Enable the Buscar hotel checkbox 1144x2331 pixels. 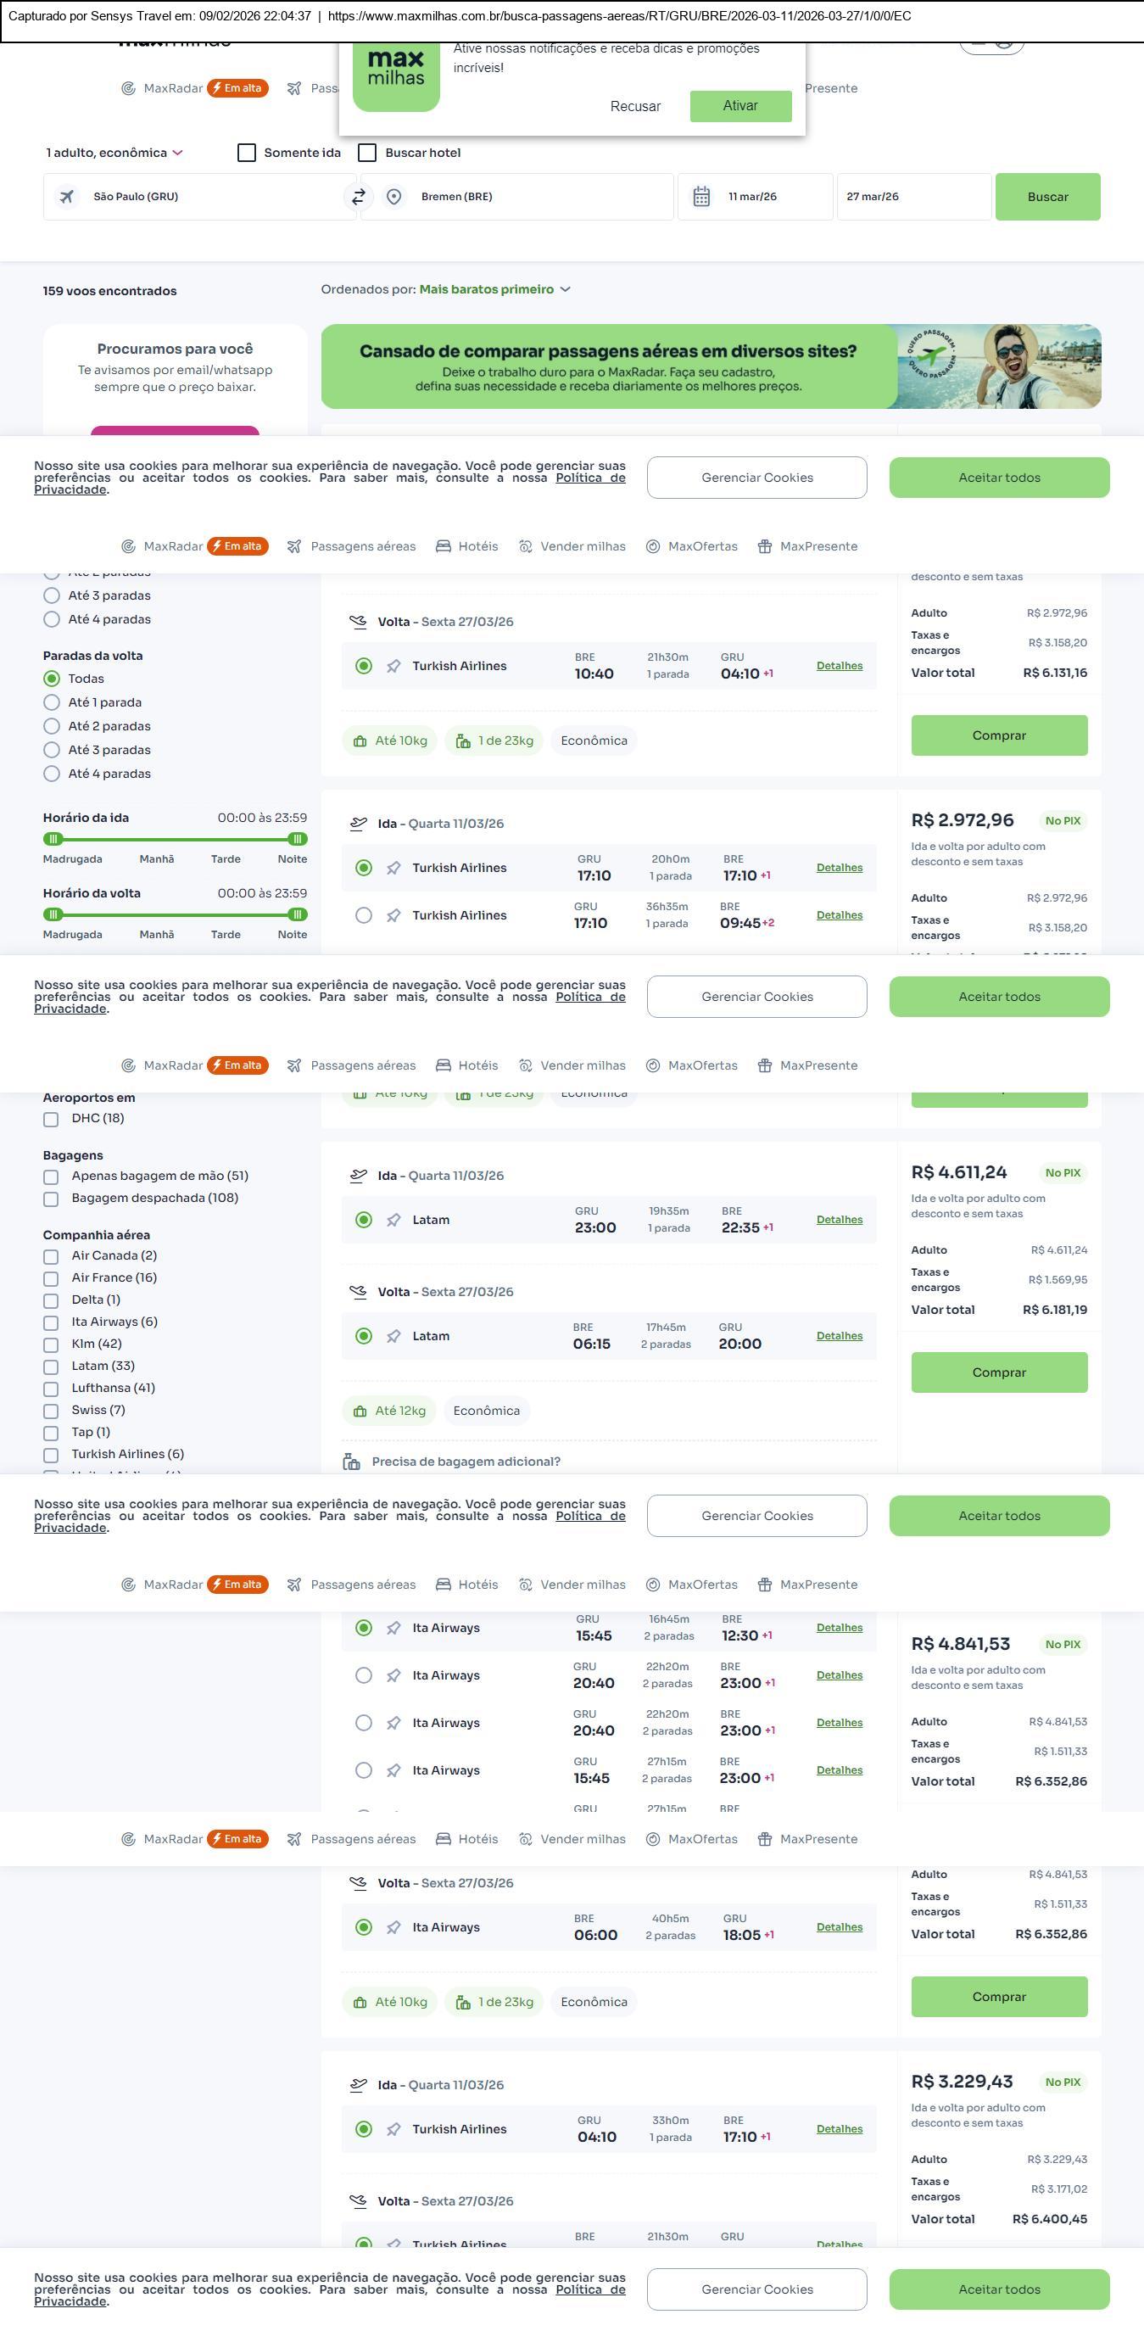367,153
